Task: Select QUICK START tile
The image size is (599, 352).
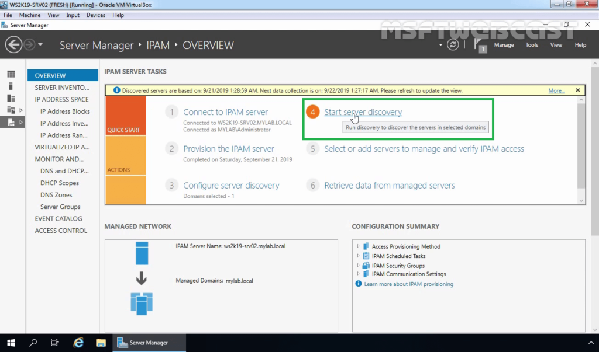Action: (x=126, y=116)
